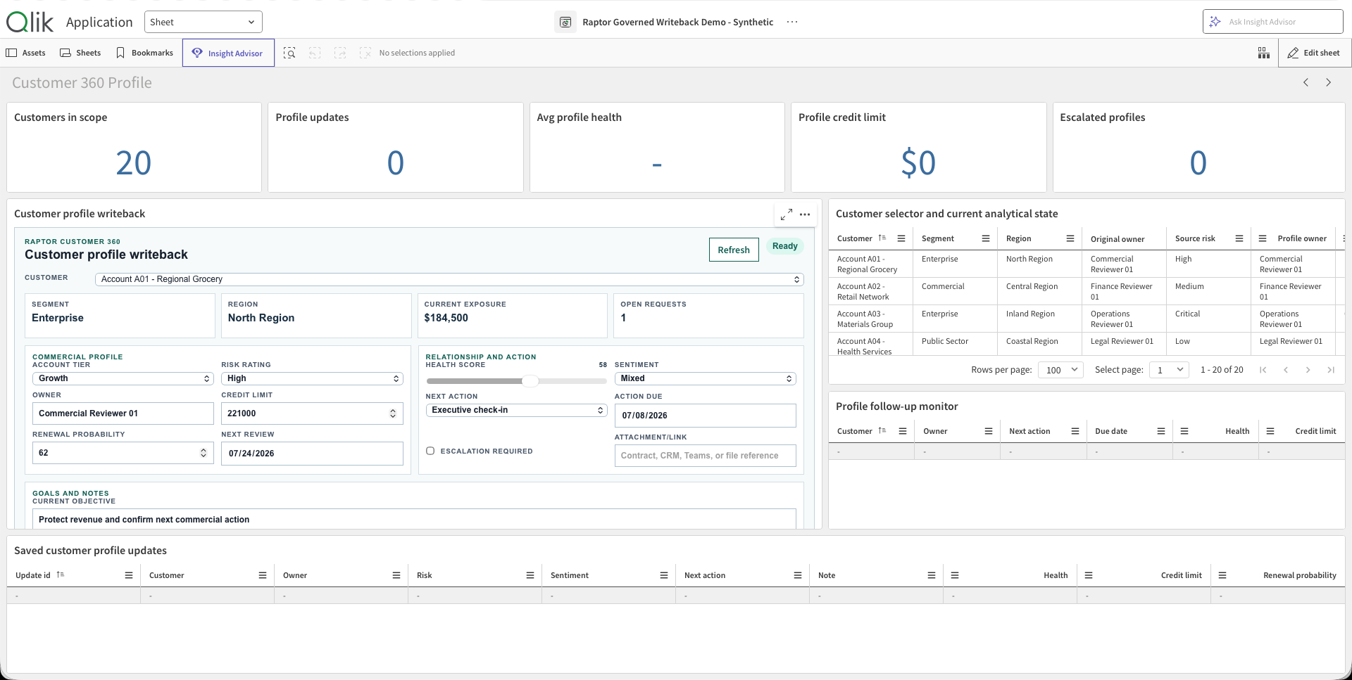This screenshot has width=1352, height=680.
Task: Adjust the Health Score slider handle
Action: pos(530,380)
